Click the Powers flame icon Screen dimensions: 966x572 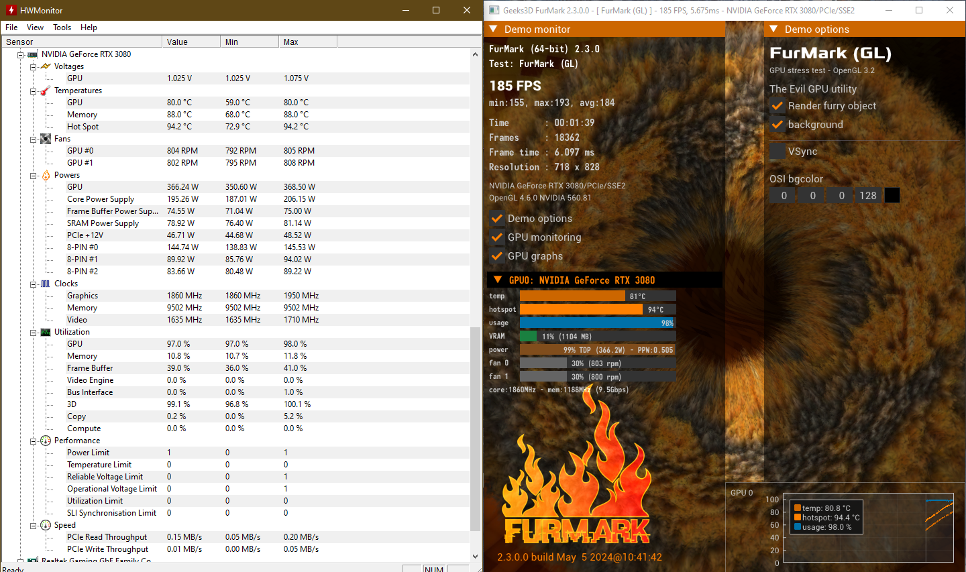46,175
